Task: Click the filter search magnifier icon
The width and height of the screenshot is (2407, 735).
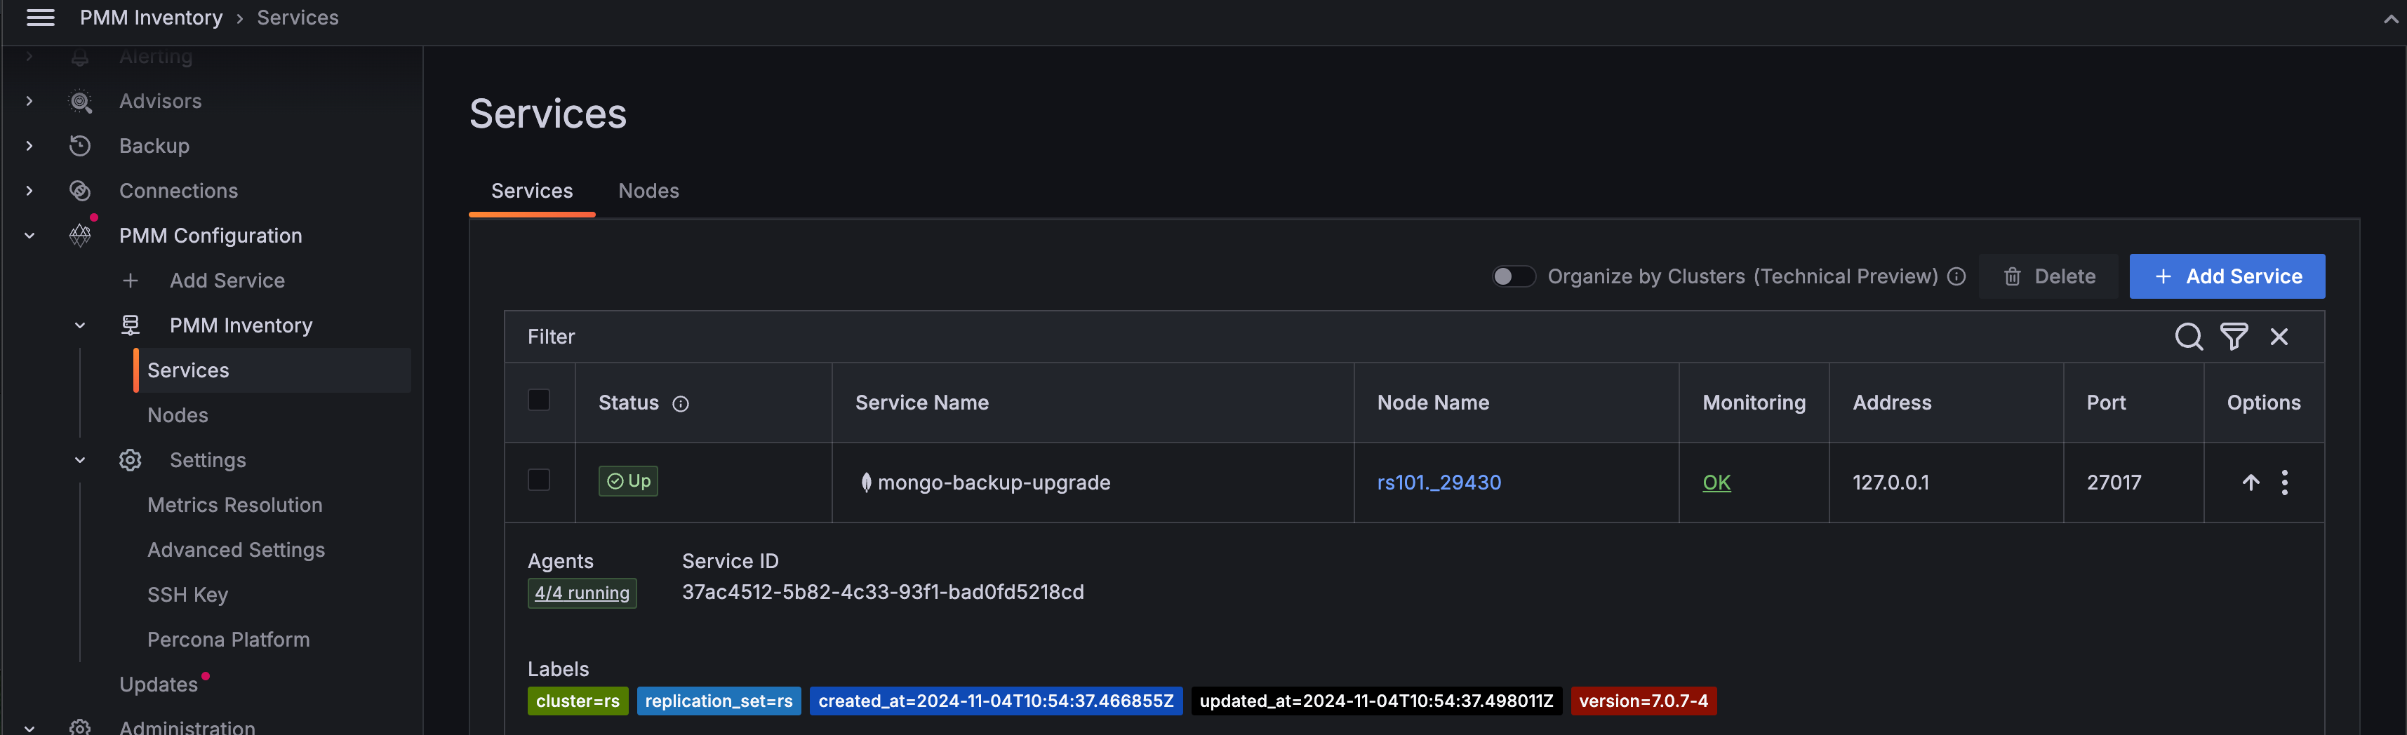Action: pos(2188,337)
